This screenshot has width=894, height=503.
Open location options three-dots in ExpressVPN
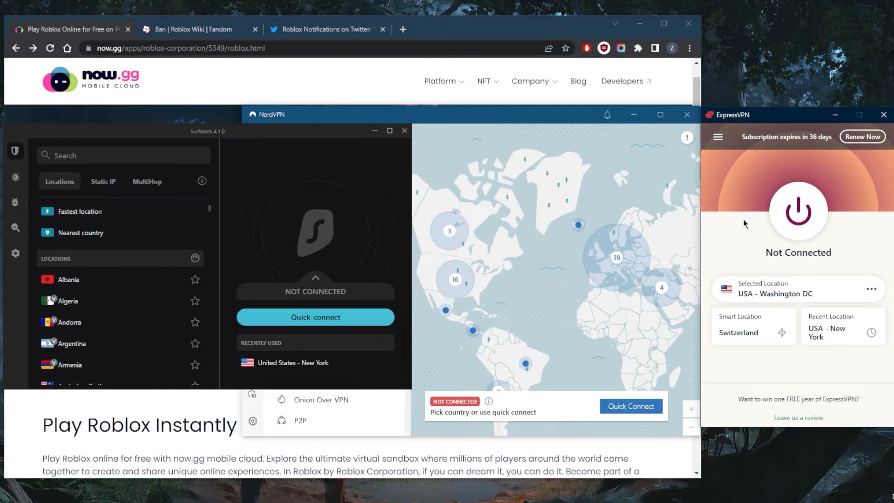[871, 289]
